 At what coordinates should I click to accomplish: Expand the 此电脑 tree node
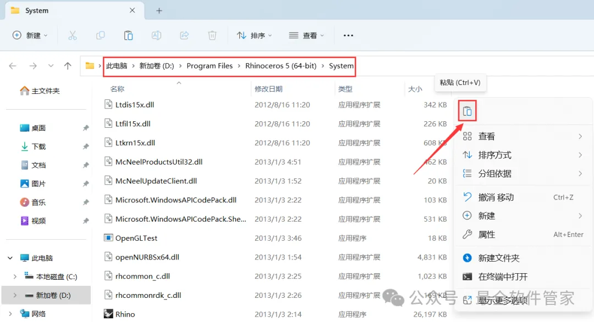[10, 258]
